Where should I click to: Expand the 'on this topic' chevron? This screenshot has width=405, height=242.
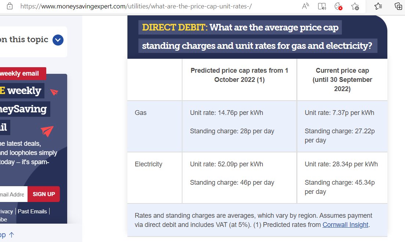(x=58, y=40)
